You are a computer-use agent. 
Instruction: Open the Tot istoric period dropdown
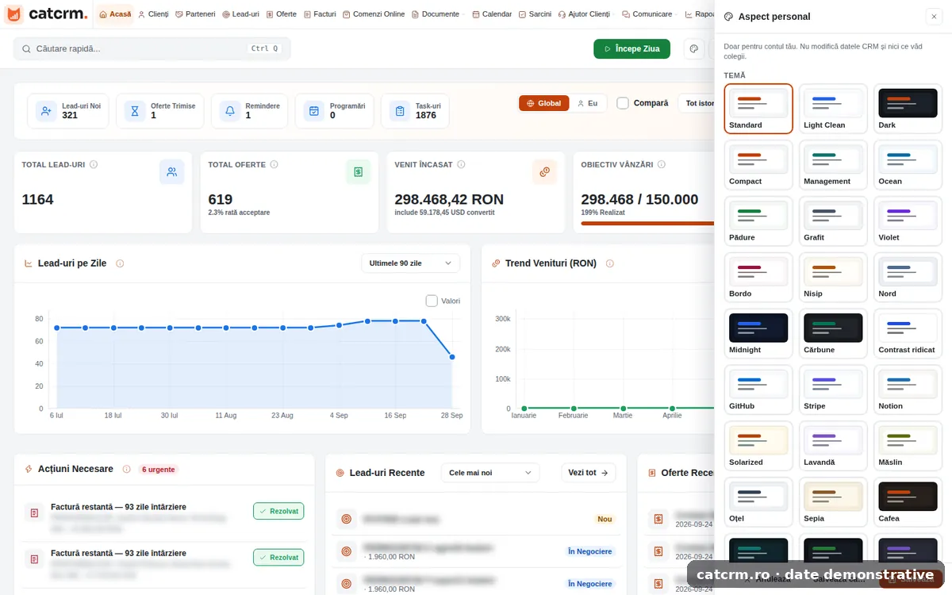697,103
